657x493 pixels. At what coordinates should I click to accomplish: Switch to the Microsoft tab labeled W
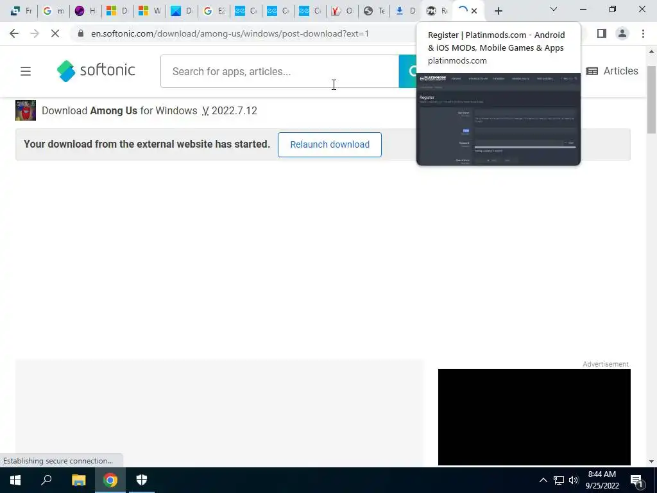pyautogui.click(x=149, y=11)
